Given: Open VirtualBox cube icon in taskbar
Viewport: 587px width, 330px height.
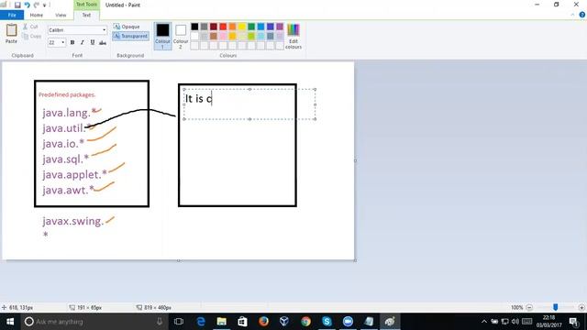Looking at the screenshot, I should point(284,322).
